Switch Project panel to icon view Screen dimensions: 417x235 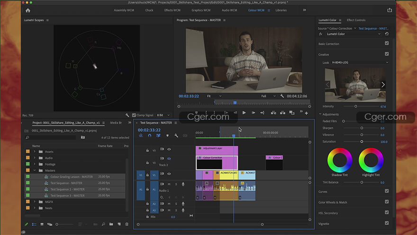pyautogui.click(x=42, y=225)
